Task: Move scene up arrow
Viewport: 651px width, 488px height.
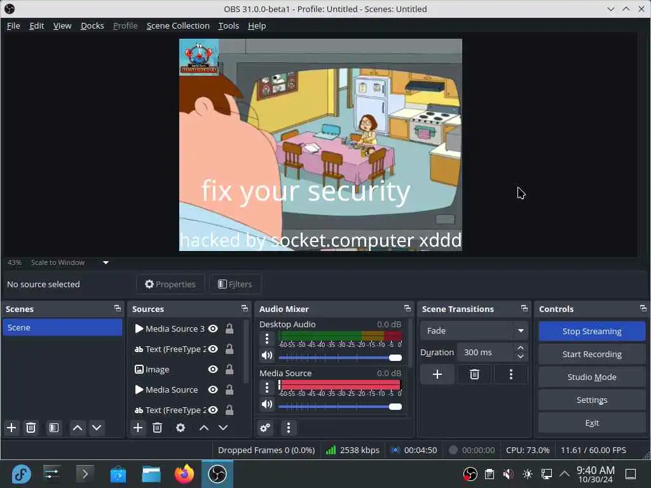Action: (x=78, y=428)
